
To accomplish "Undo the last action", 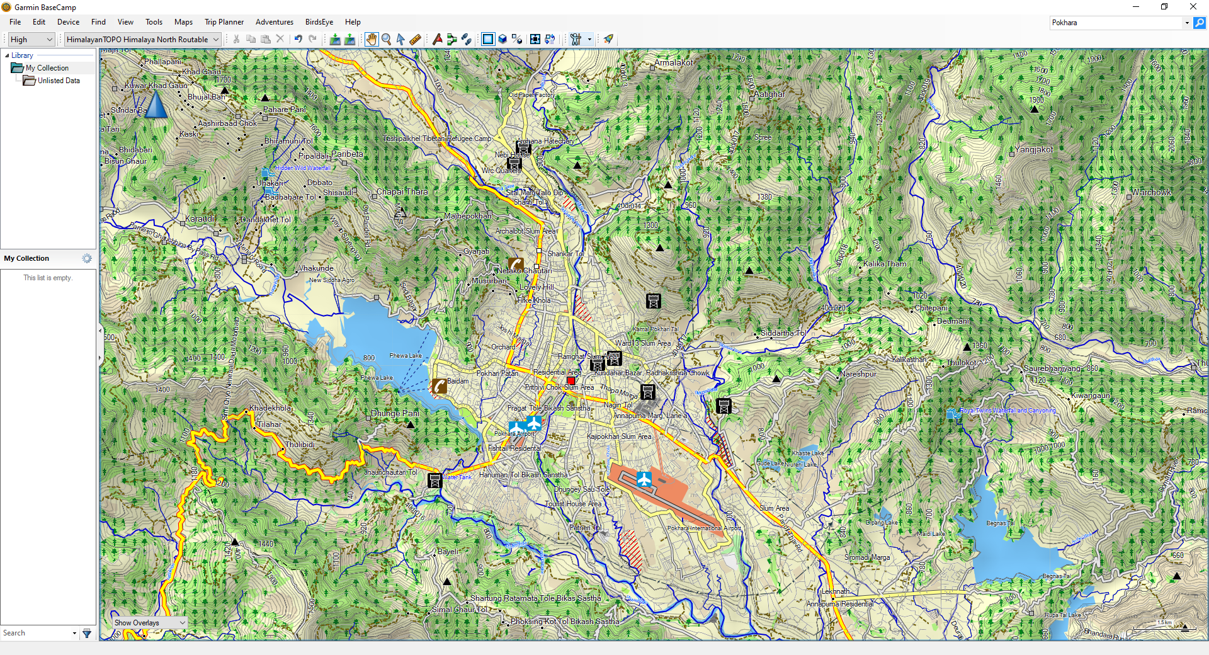I will pyautogui.click(x=298, y=39).
